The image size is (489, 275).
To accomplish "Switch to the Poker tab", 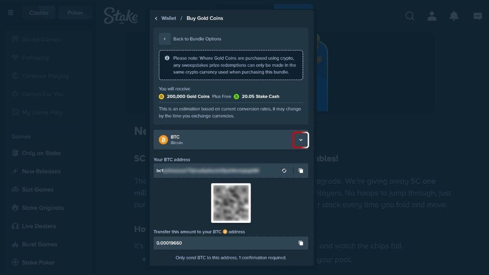I will [75, 13].
